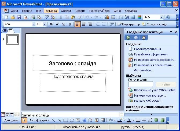
Task: Open font color dropdown arrow
Action: (x=133, y=121)
